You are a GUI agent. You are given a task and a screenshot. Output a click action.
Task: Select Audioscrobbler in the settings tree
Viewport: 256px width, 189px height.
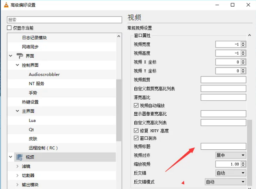click(44, 75)
